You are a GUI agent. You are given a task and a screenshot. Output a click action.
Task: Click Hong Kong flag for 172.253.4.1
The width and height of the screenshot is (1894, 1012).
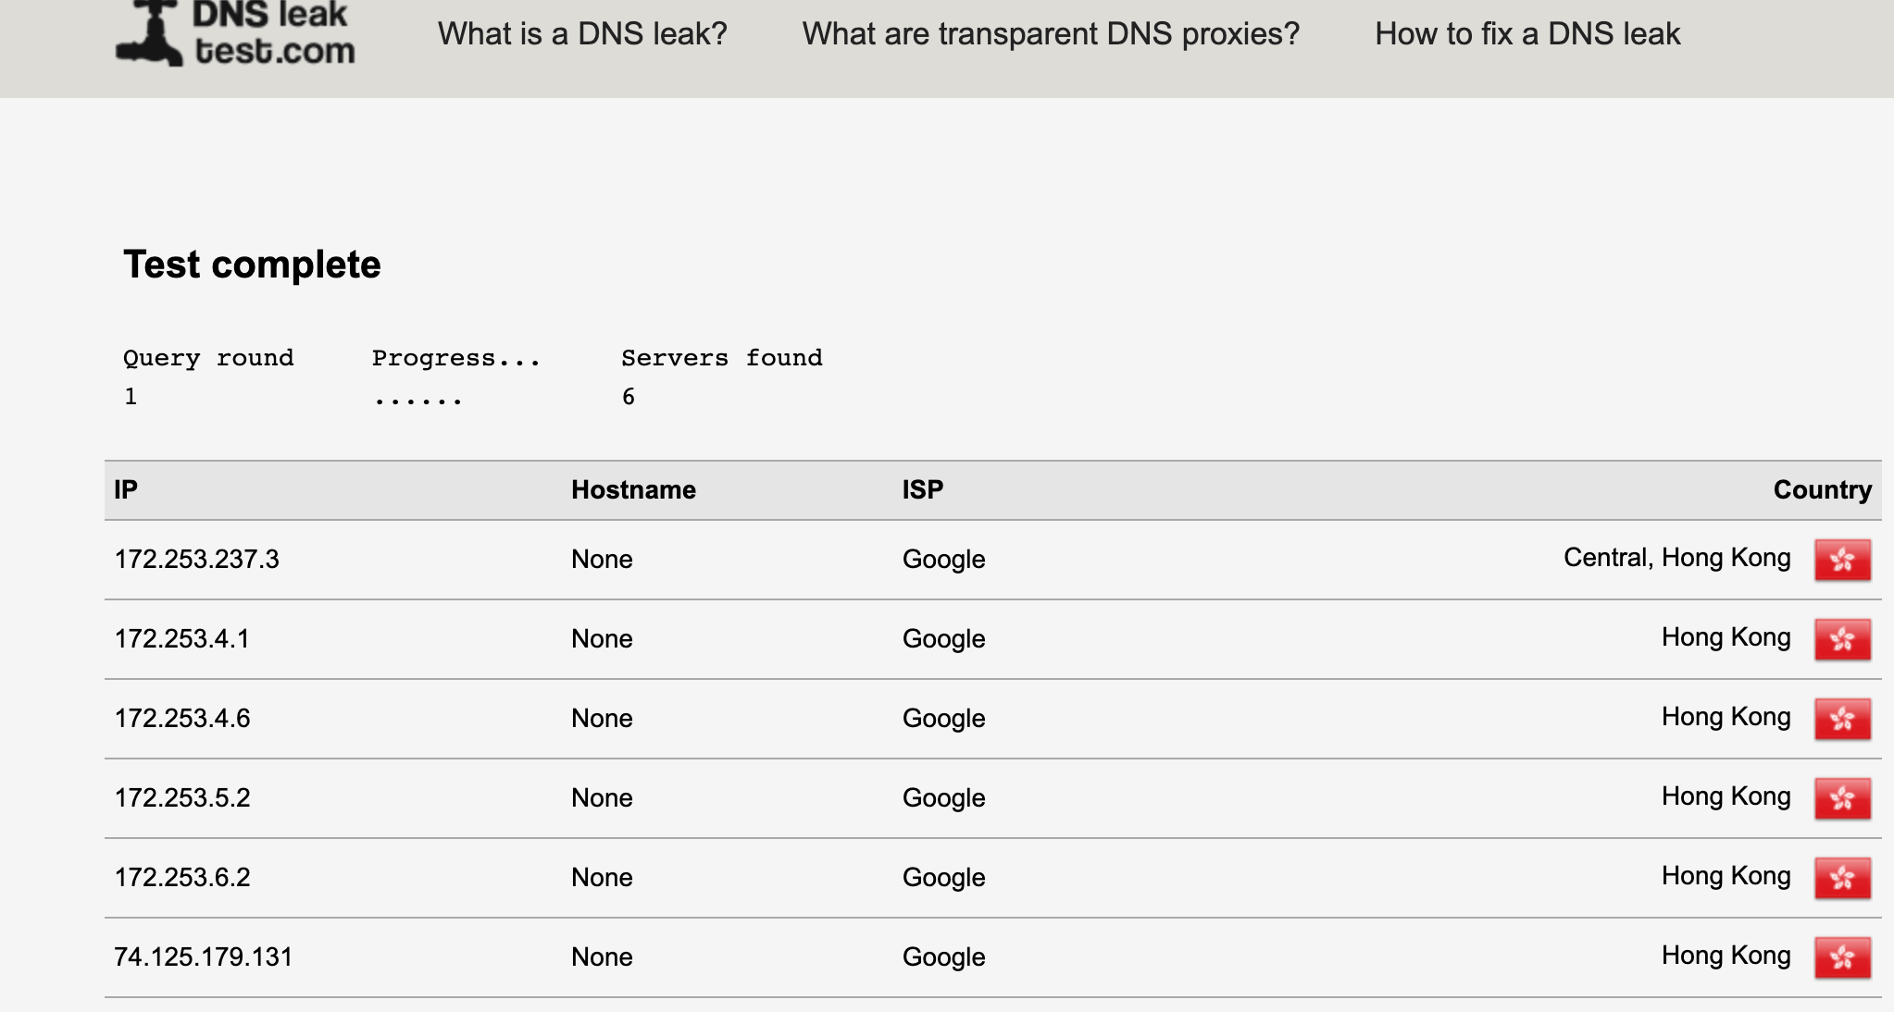tap(1842, 639)
